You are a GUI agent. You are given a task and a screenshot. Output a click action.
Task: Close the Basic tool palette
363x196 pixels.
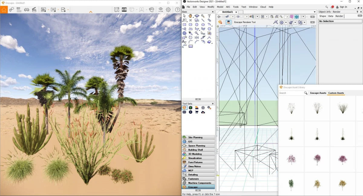[x=213, y=12]
